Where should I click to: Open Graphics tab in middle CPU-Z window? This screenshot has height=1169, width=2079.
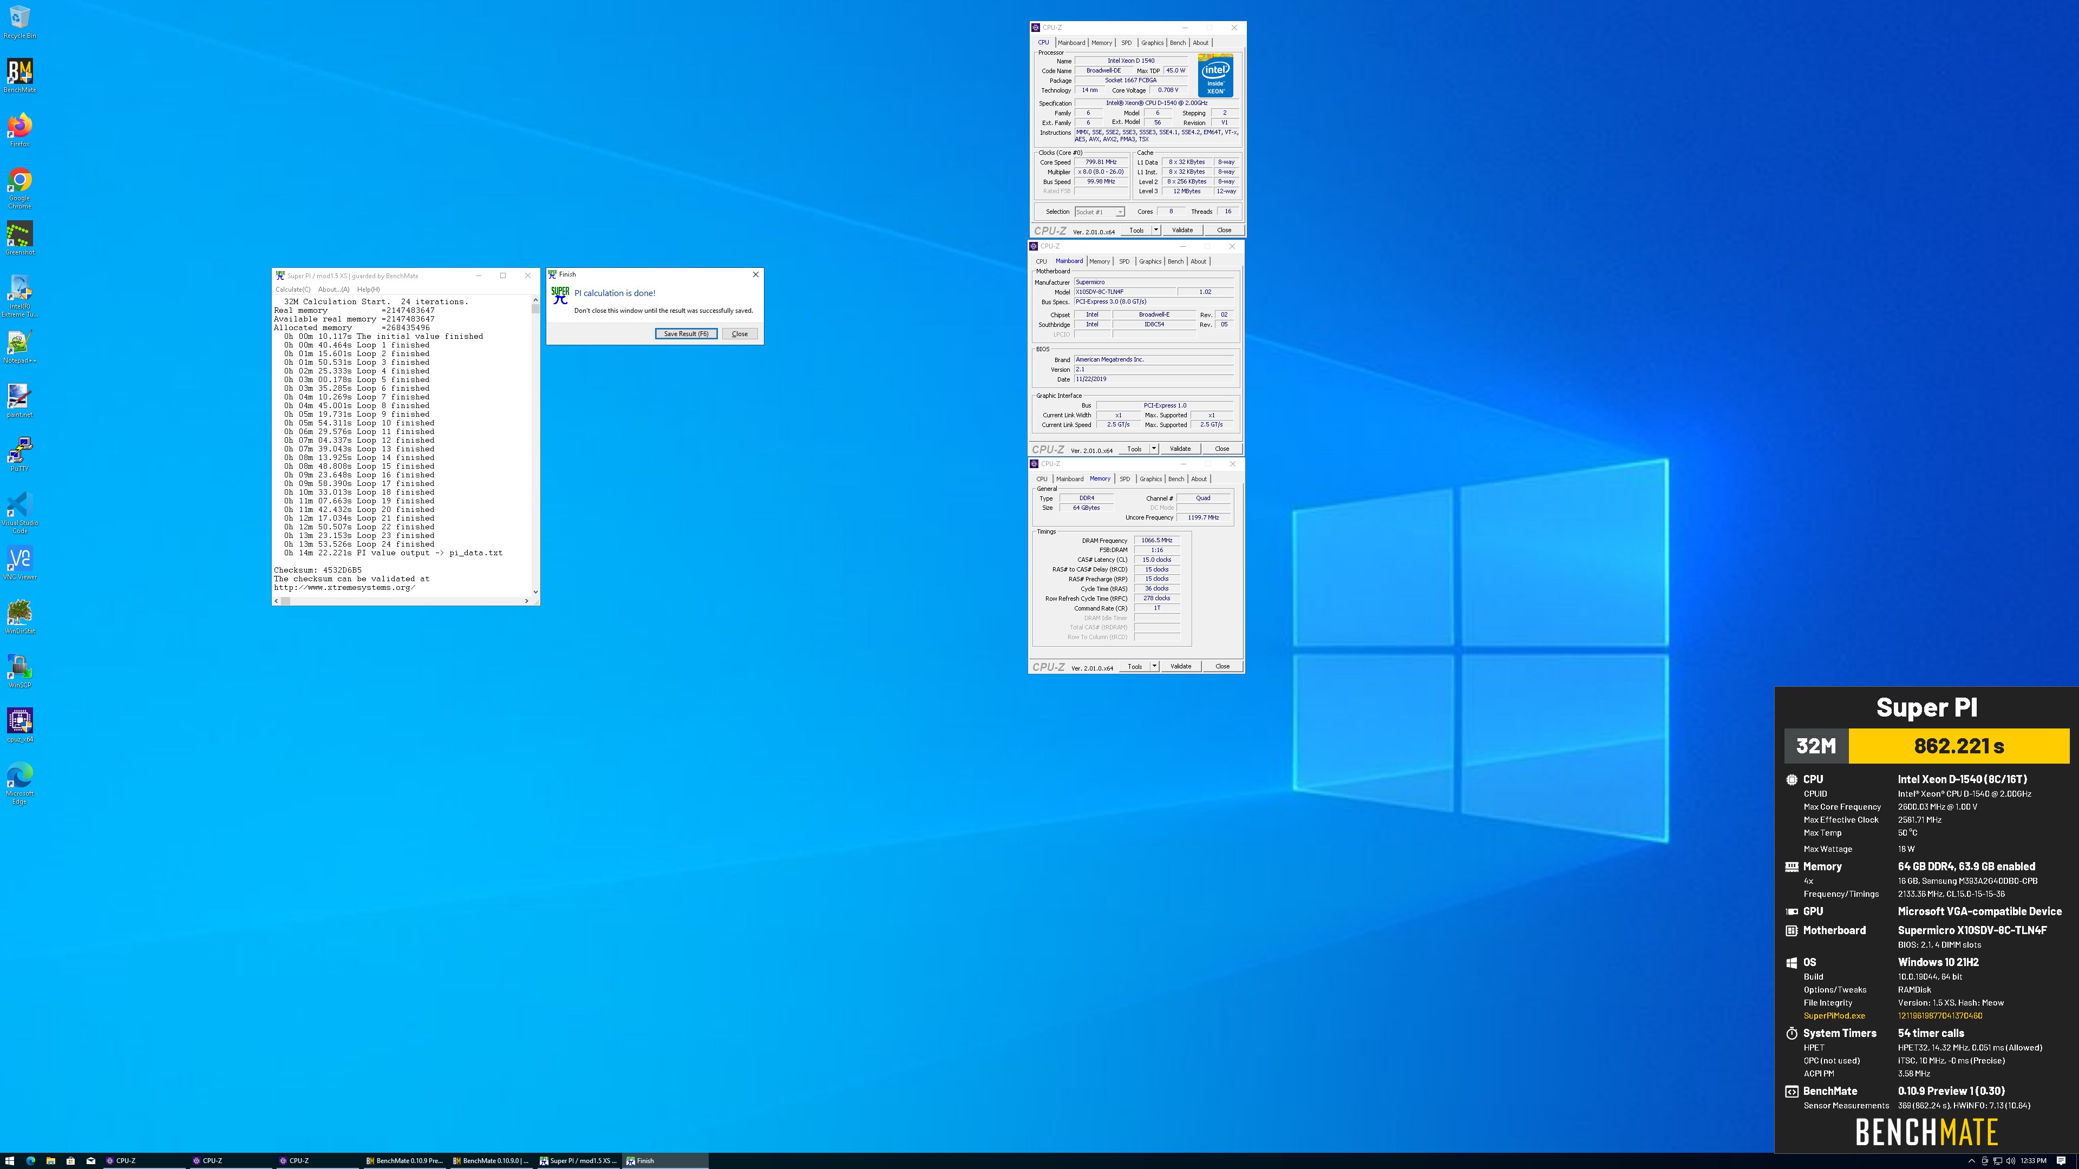click(x=1150, y=261)
